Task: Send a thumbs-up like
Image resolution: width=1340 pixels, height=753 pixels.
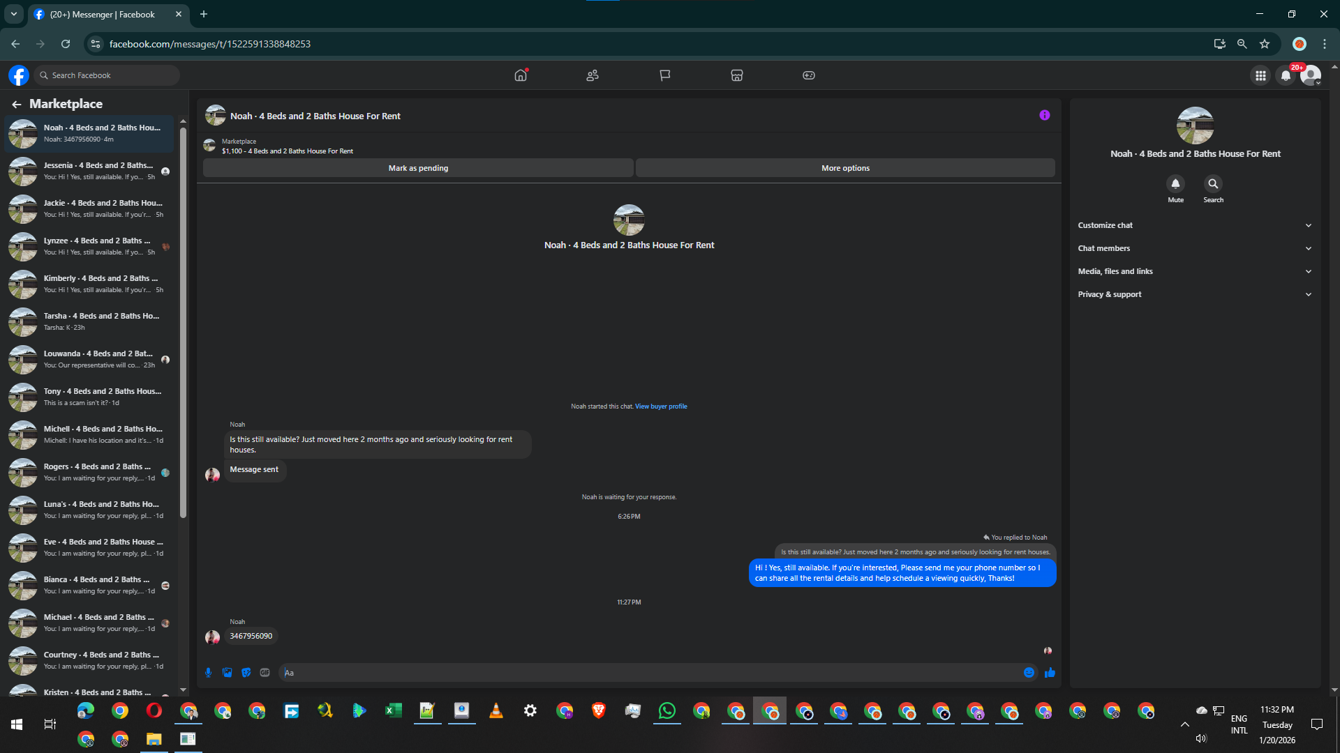Action: (1050, 673)
